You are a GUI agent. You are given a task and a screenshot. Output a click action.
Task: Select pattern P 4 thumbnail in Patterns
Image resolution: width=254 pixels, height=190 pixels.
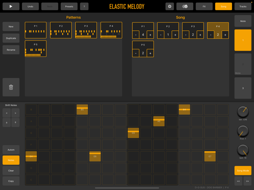coord(111,30)
